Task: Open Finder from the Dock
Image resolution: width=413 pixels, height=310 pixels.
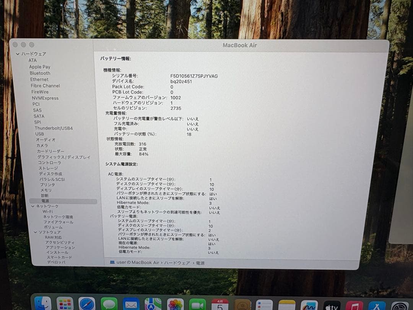Action: pos(43,303)
